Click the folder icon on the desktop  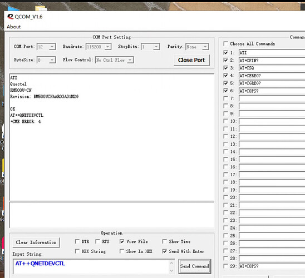[41, 8]
